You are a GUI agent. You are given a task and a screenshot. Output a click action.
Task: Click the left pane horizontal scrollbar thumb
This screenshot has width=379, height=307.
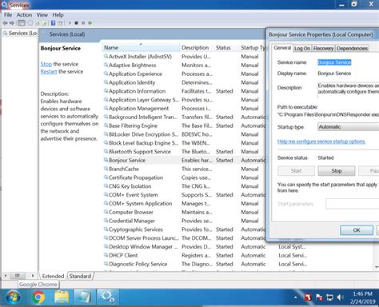(18, 275)
